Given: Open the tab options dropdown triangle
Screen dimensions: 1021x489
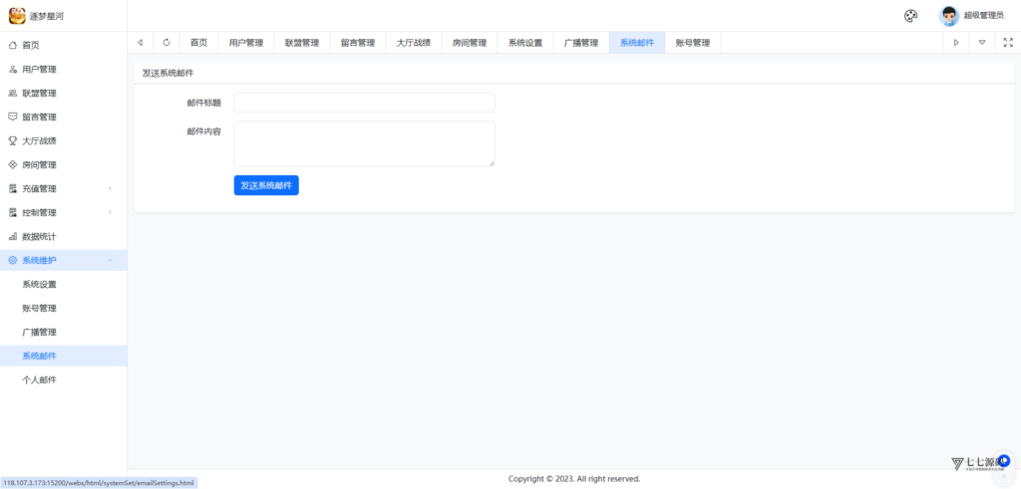Looking at the screenshot, I should pyautogui.click(x=982, y=43).
